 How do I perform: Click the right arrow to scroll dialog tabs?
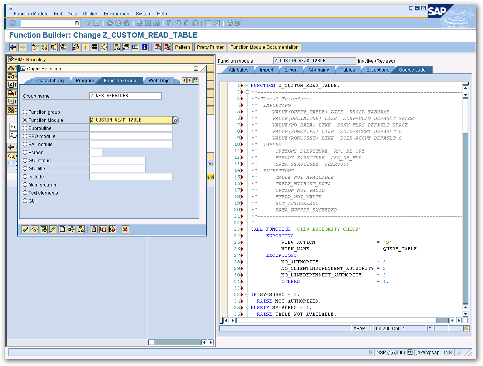point(189,80)
